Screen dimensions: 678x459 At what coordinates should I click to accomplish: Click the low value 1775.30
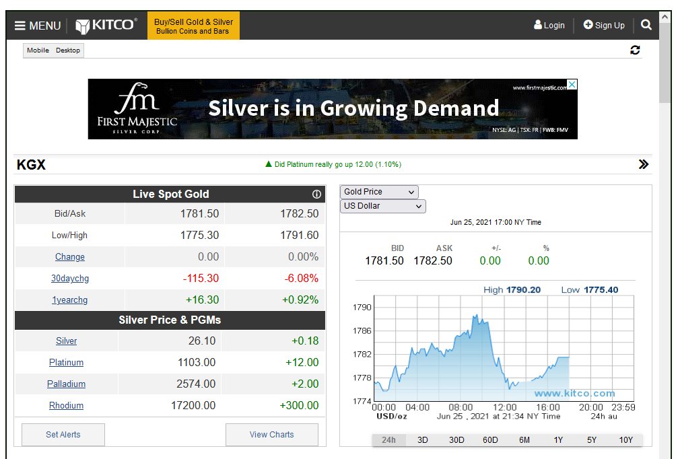tap(199, 235)
